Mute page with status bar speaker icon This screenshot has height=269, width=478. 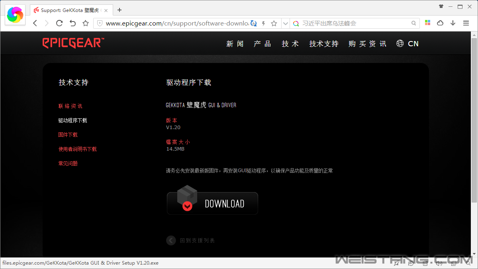click(439, 263)
